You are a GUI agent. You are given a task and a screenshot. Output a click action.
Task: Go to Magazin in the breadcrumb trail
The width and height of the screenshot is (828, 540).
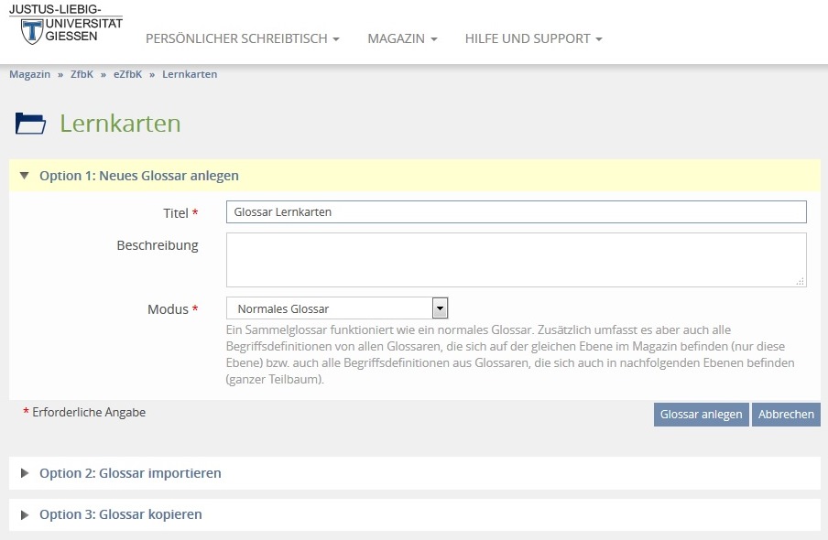click(29, 74)
